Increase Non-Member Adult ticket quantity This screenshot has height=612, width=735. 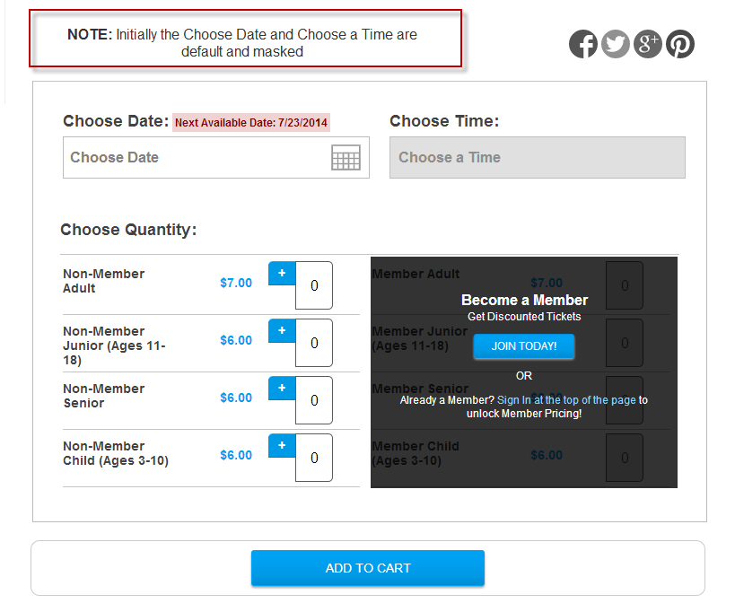[x=282, y=273]
